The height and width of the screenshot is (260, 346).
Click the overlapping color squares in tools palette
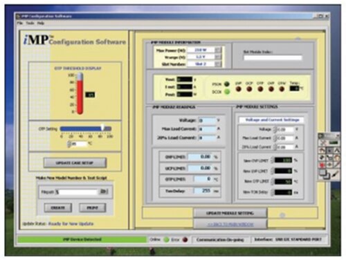[x=325, y=174]
